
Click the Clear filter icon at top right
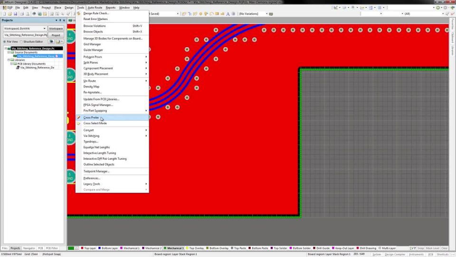(452, 14)
